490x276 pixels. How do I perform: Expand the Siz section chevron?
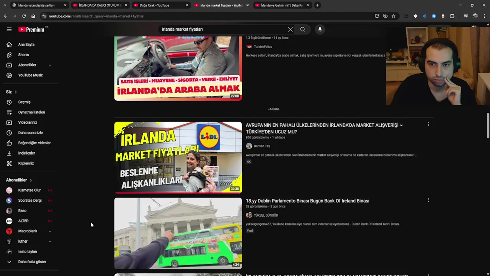click(16, 92)
